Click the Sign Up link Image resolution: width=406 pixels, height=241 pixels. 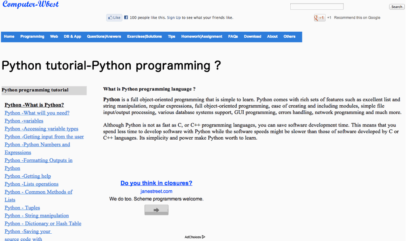click(174, 17)
